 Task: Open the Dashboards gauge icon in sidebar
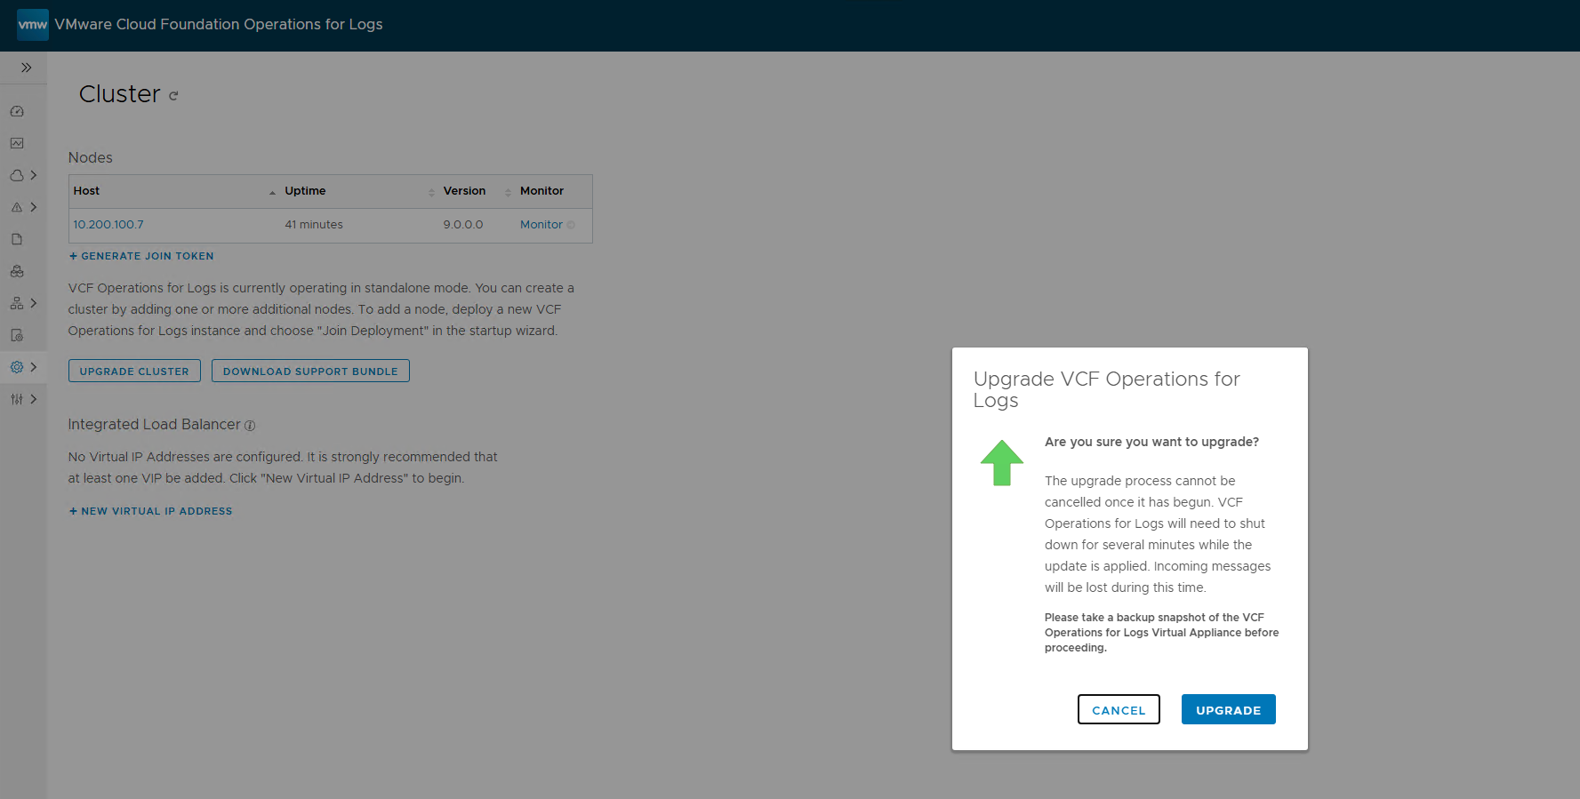click(x=17, y=111)
